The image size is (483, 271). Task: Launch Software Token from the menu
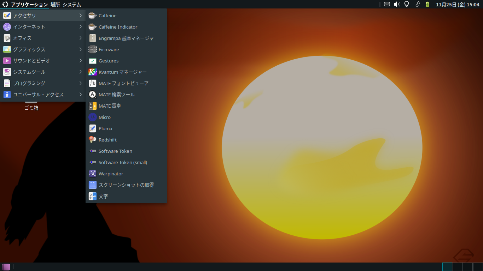point(126,151)
